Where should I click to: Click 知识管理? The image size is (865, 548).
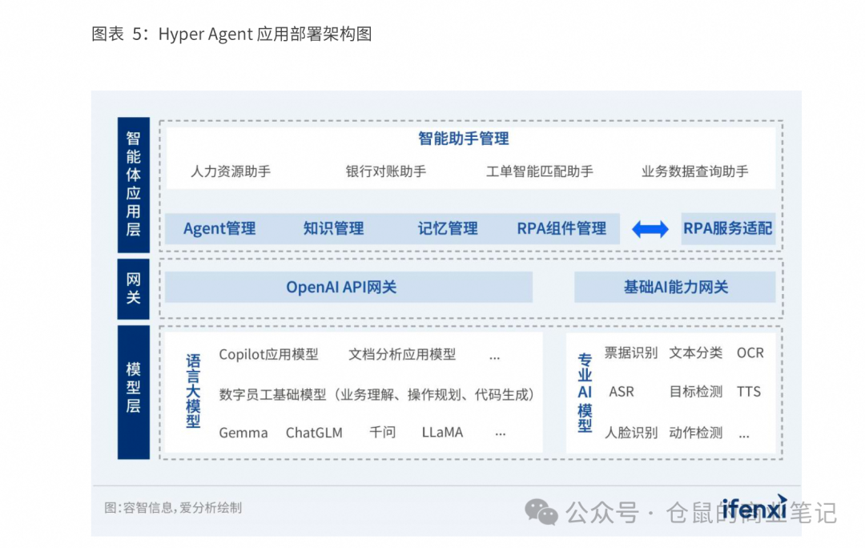(334, 228)
